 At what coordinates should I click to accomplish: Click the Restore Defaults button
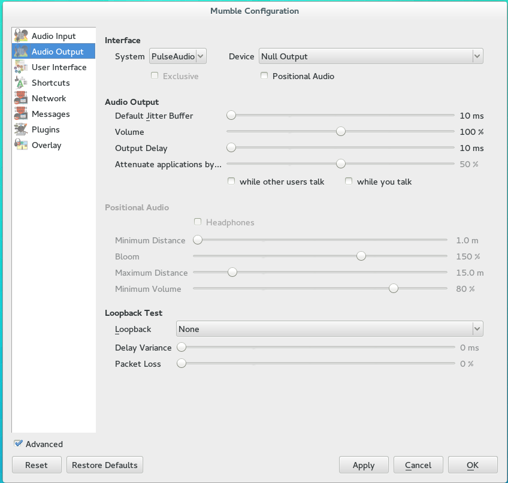click(105, 465)
